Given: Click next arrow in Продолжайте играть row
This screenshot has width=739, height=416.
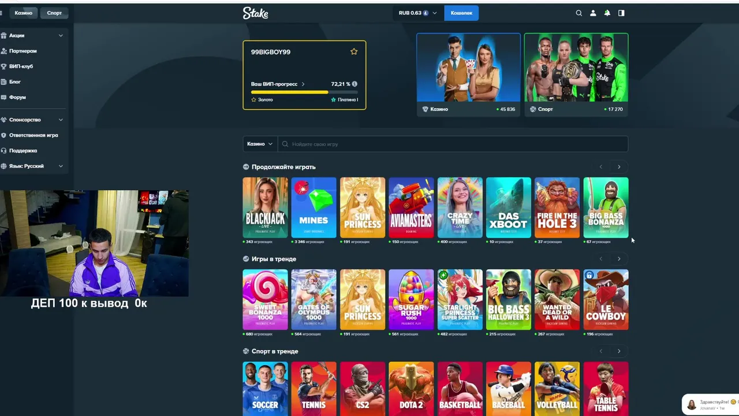Looking at the screenshot, I should coord(619,167).
